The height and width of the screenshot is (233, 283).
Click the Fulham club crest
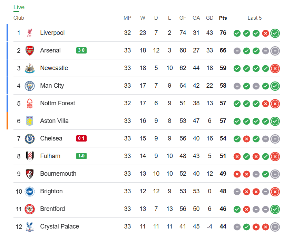30,156
